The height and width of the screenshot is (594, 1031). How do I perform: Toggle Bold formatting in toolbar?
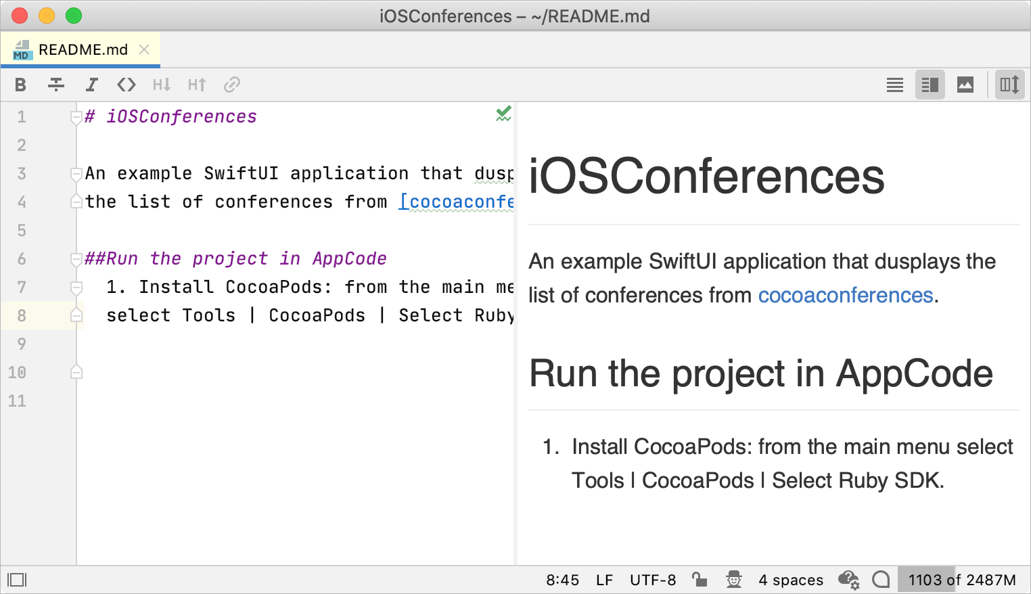click(x=20, y=85)
